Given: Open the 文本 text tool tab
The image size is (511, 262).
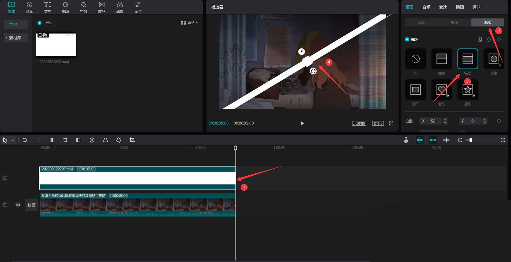Looking at the screenshot, I should 47,7.
